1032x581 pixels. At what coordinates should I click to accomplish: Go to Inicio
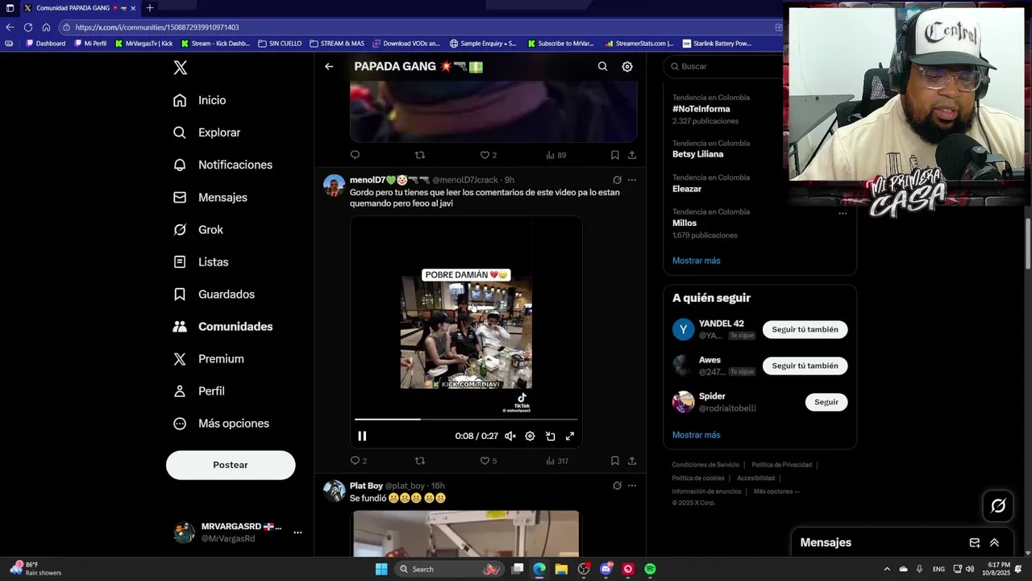[200, 100]
